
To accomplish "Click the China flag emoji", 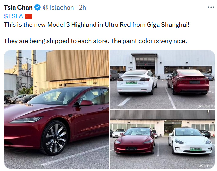I will [28, 16].
